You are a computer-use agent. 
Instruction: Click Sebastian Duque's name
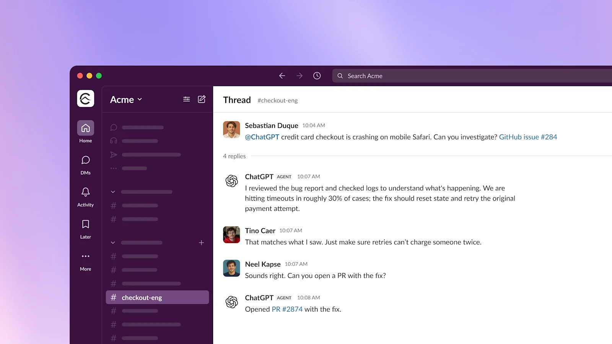click(272, 125)
